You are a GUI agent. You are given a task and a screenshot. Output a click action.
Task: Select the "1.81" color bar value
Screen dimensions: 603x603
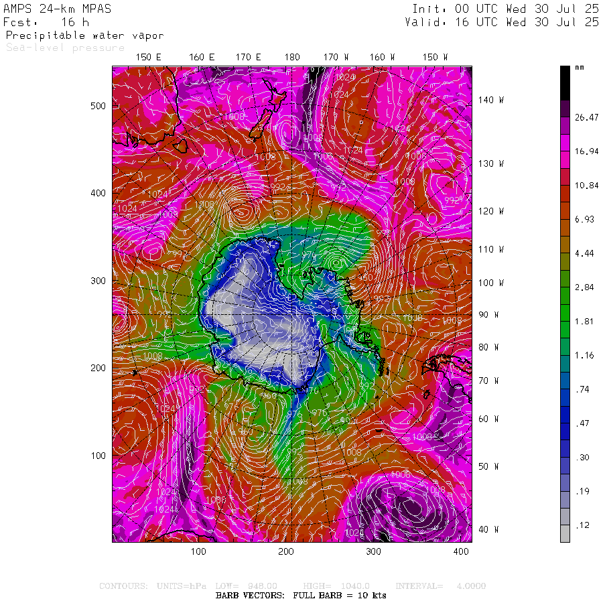[x=584, y=322]
